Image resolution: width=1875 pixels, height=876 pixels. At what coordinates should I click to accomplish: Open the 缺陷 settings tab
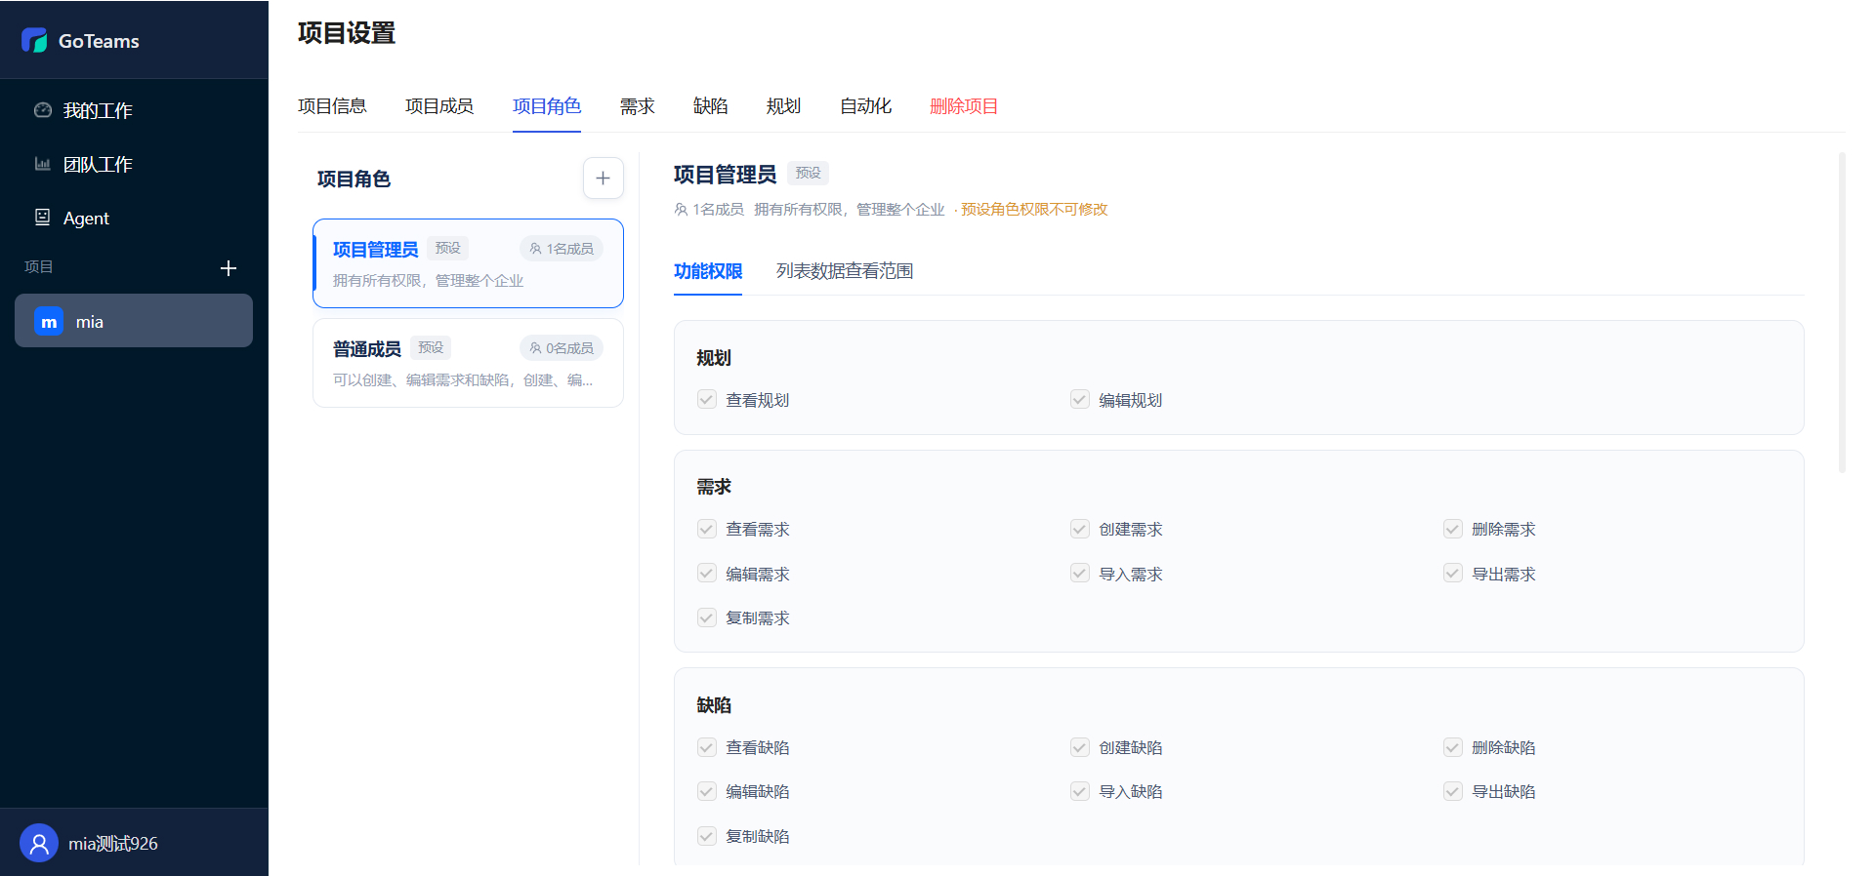click(x=710, y=106)
